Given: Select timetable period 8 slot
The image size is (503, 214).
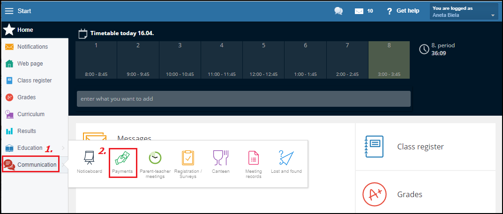Looking at the screenshot, I should click(389, 60).
